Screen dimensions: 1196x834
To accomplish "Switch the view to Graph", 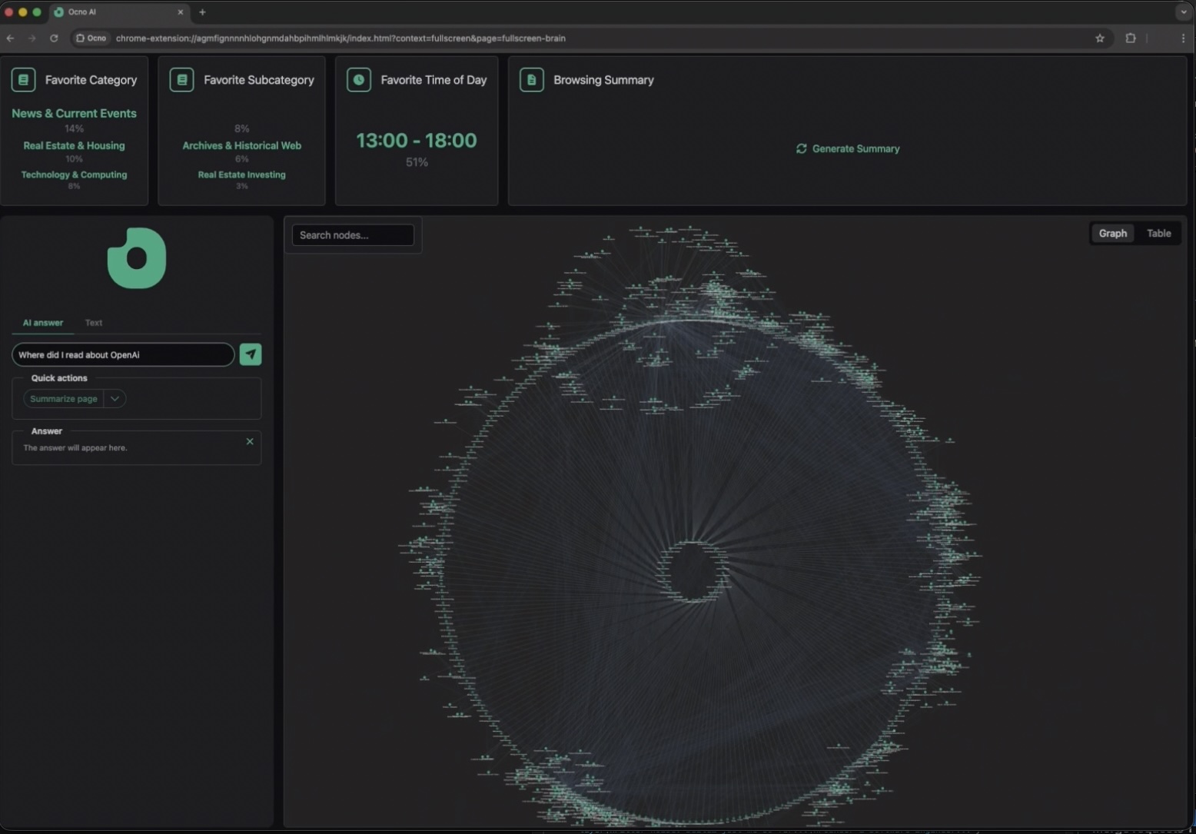I will point(1112,234).
